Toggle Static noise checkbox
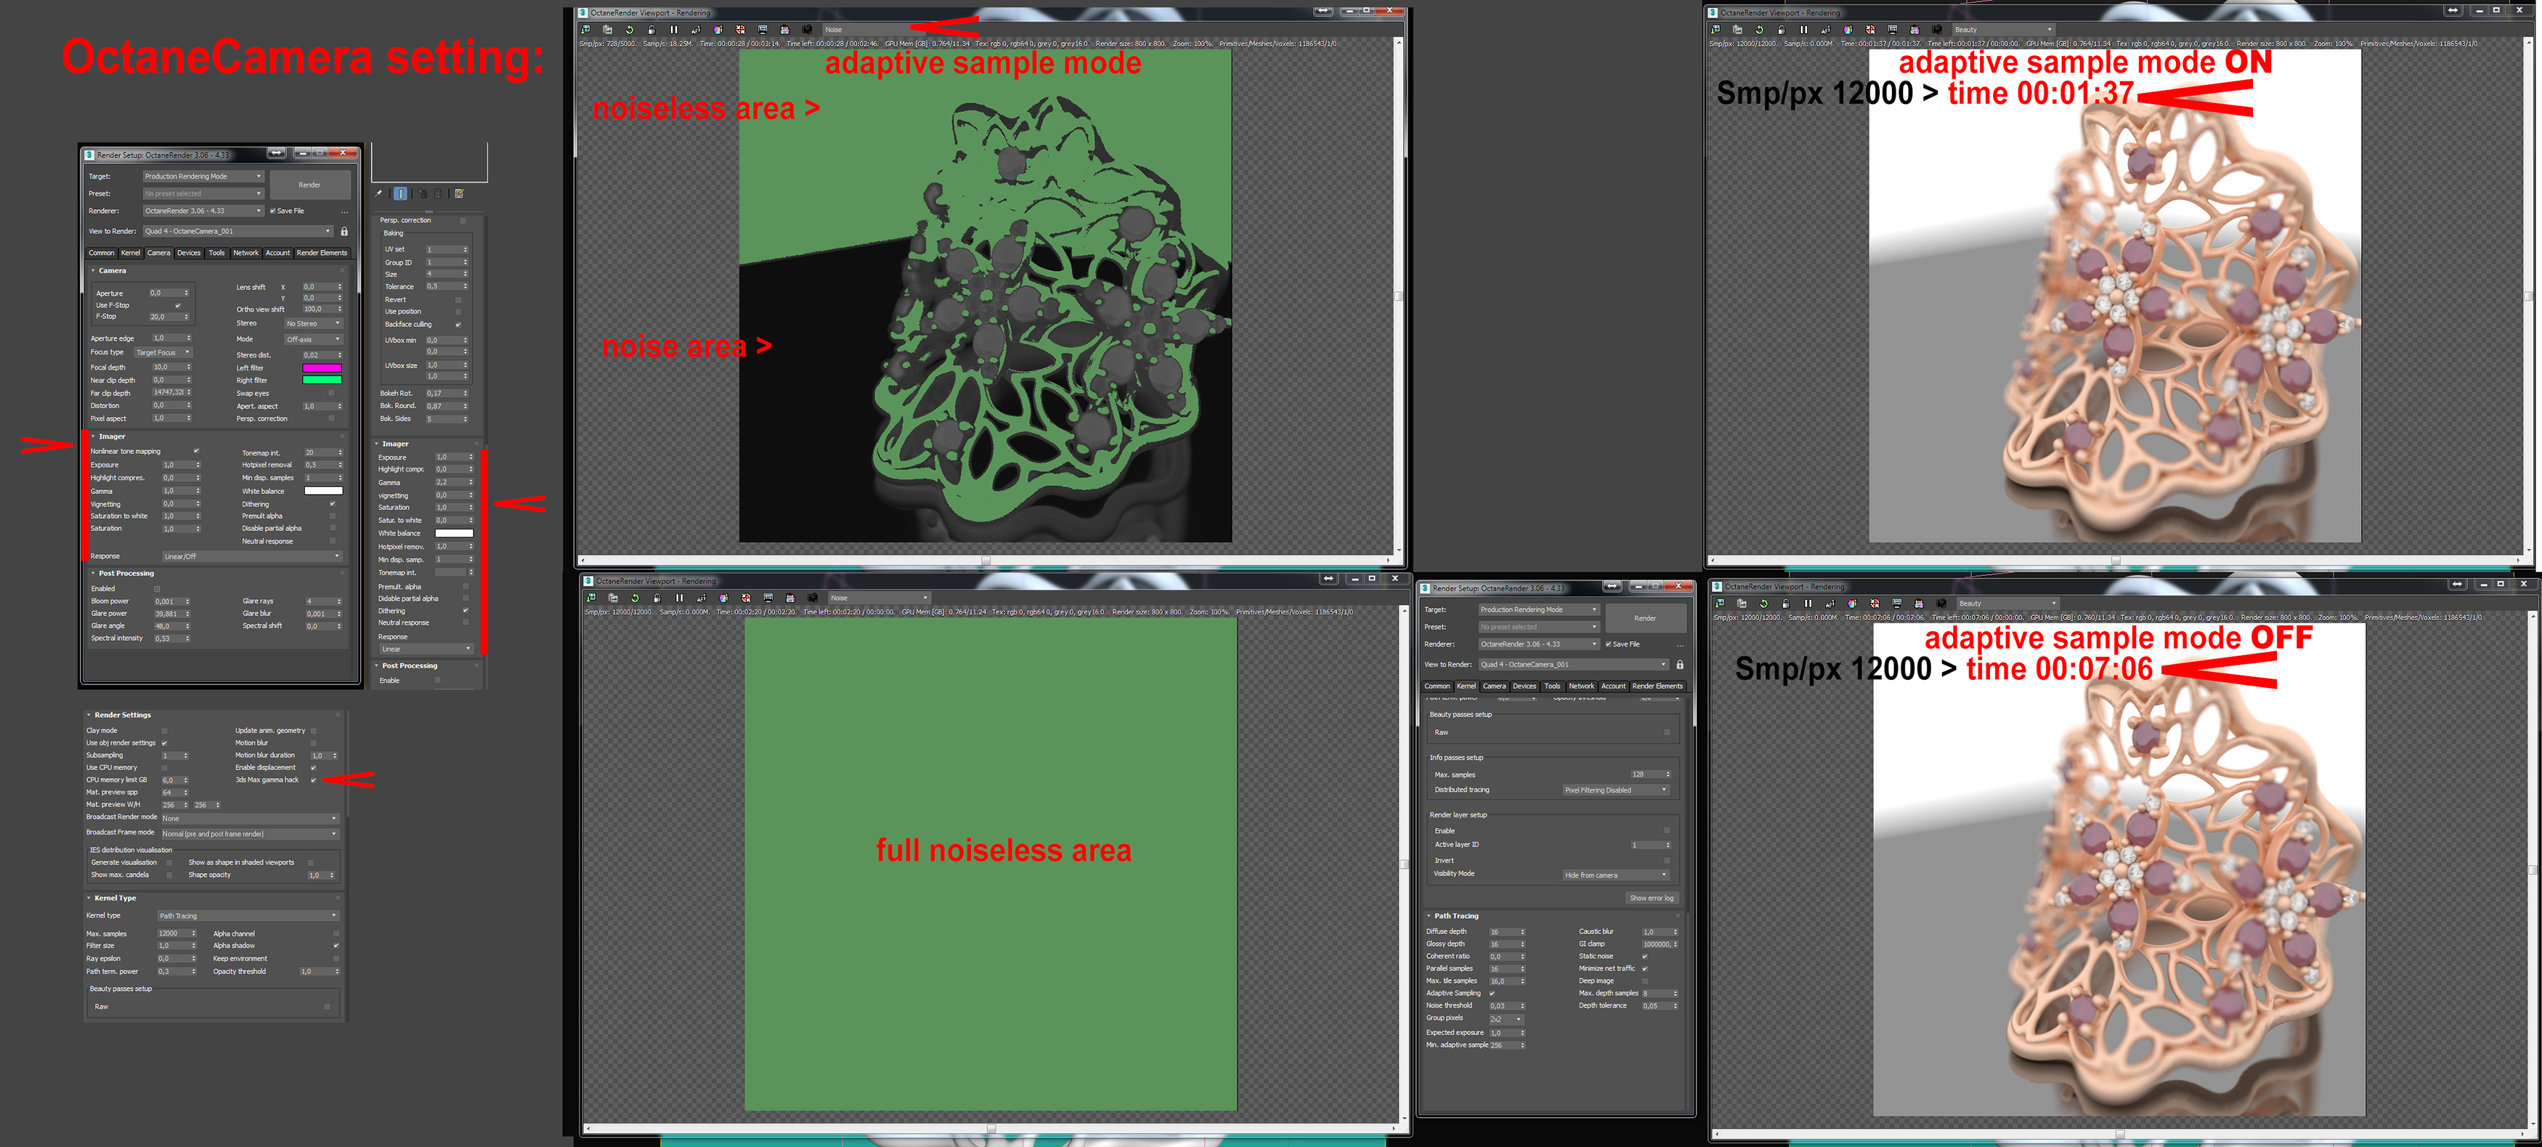Image resolution: width=2542 pixels, height=1147 pixels. [x=1644, y=955]
